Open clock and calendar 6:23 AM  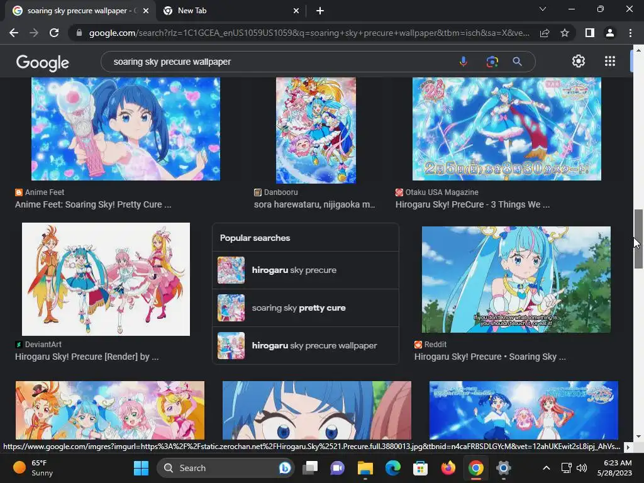click(x=614, y=468)
